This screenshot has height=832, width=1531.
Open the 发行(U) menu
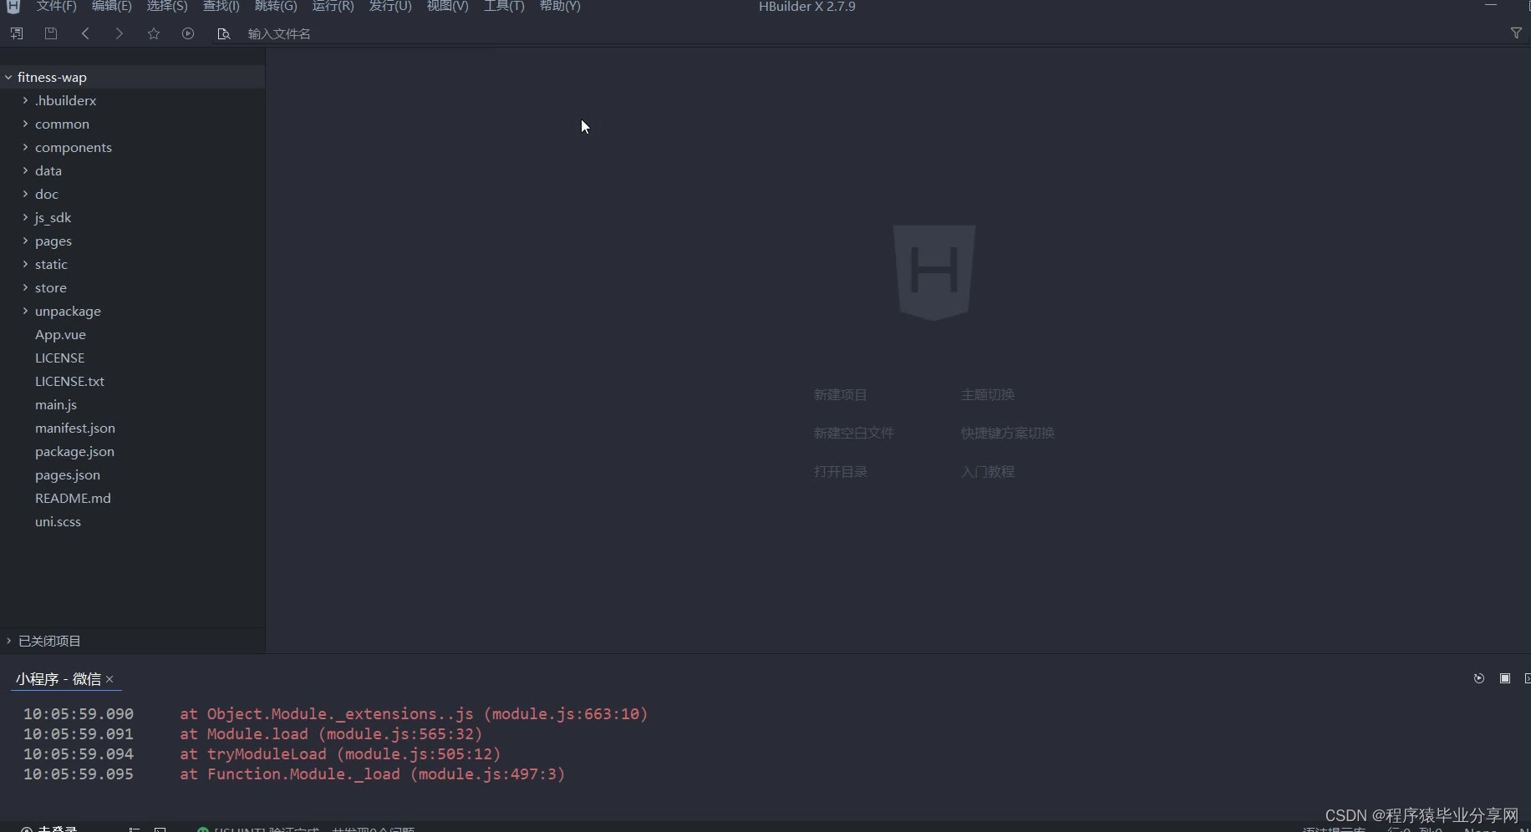(390, 6)
